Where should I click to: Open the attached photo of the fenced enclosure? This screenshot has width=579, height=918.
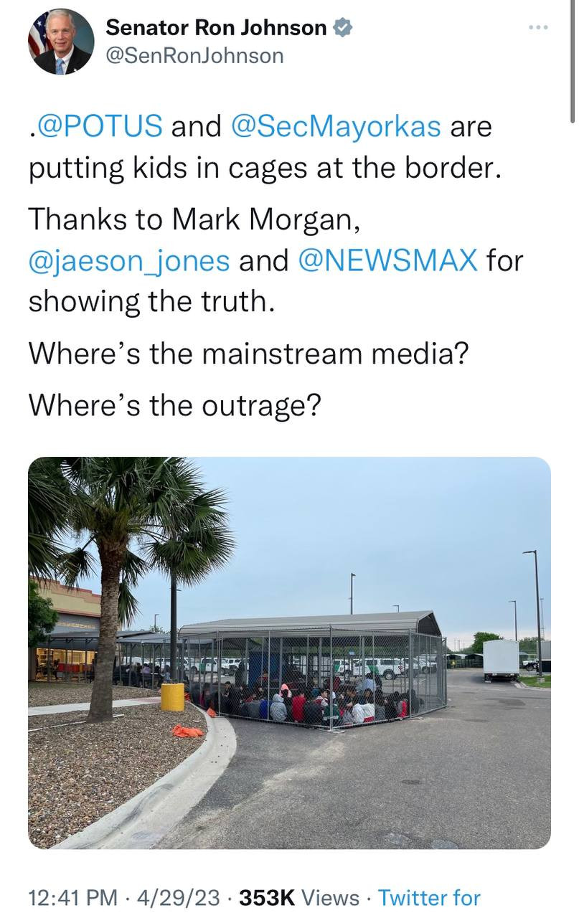point(289,653)
